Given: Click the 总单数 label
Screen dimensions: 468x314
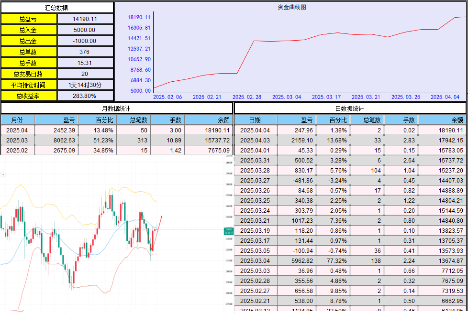Looking at the screenshot, I should [x=29, y=52].
